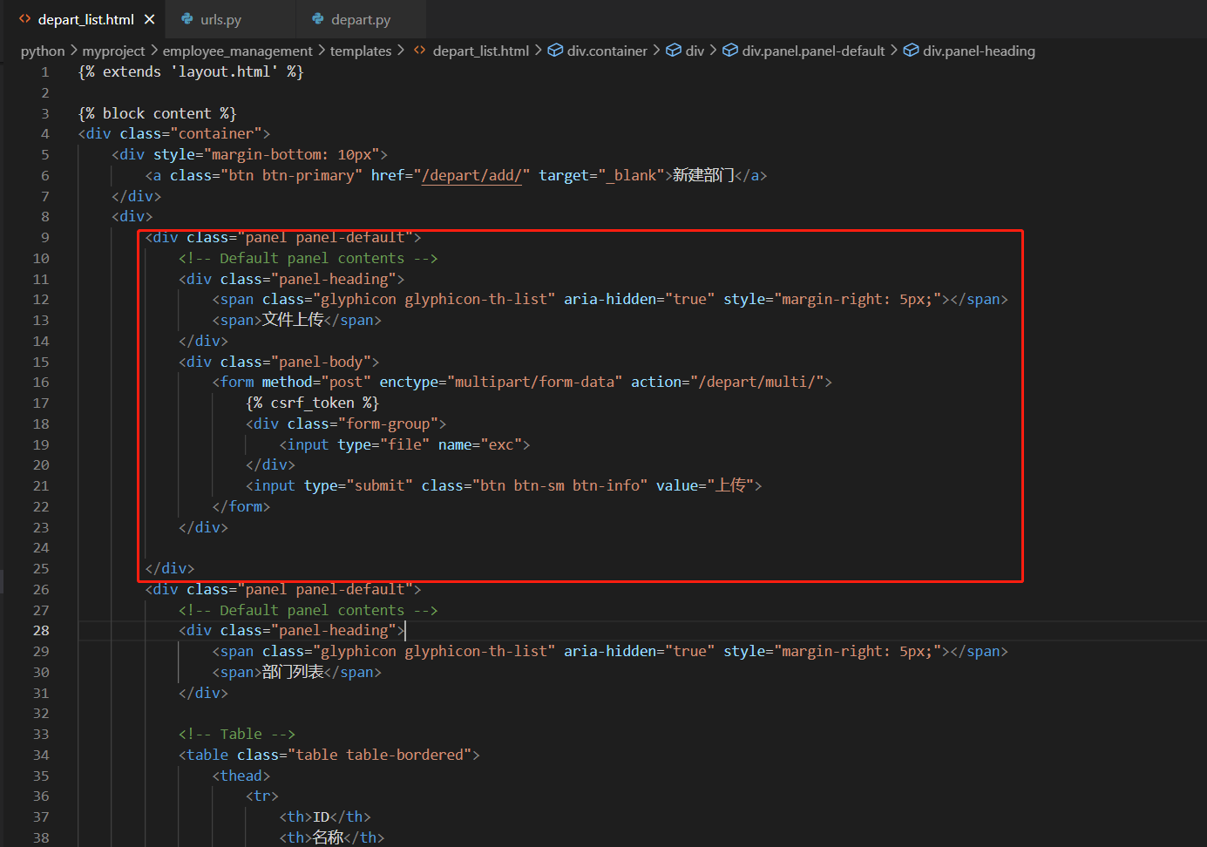Click 'panel panel-default' on line 26
The height and width of the screenshot is (847, 1207).
point(325,589)
